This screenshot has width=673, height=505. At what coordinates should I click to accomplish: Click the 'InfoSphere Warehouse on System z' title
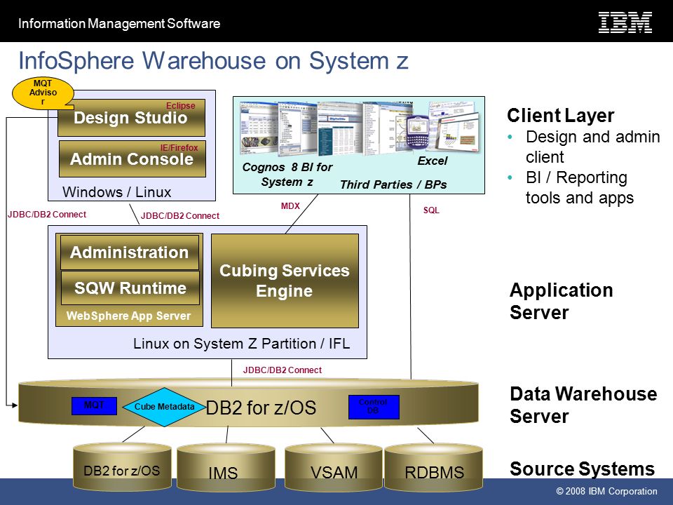click(213, 60)
